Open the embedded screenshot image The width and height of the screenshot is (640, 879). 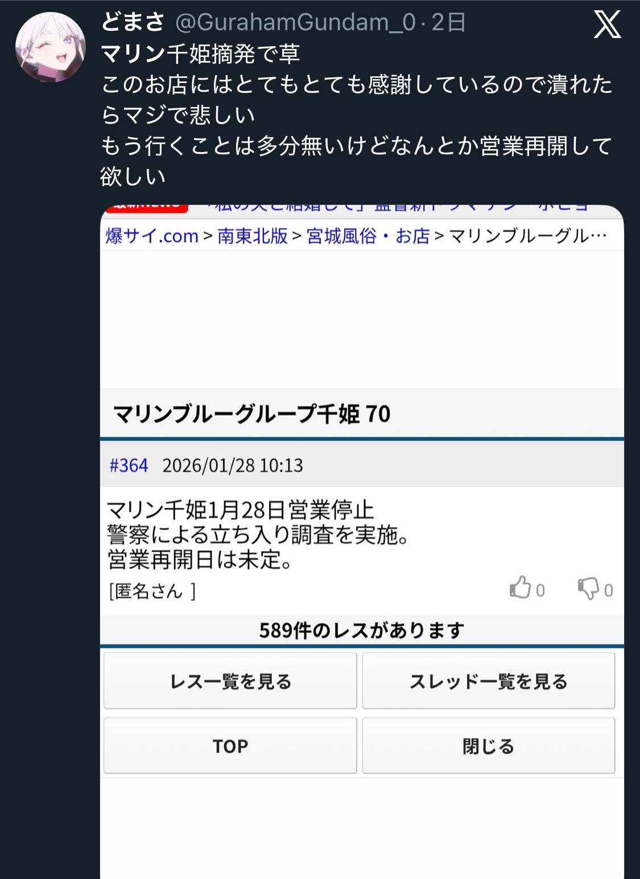[x=362, y=542]
